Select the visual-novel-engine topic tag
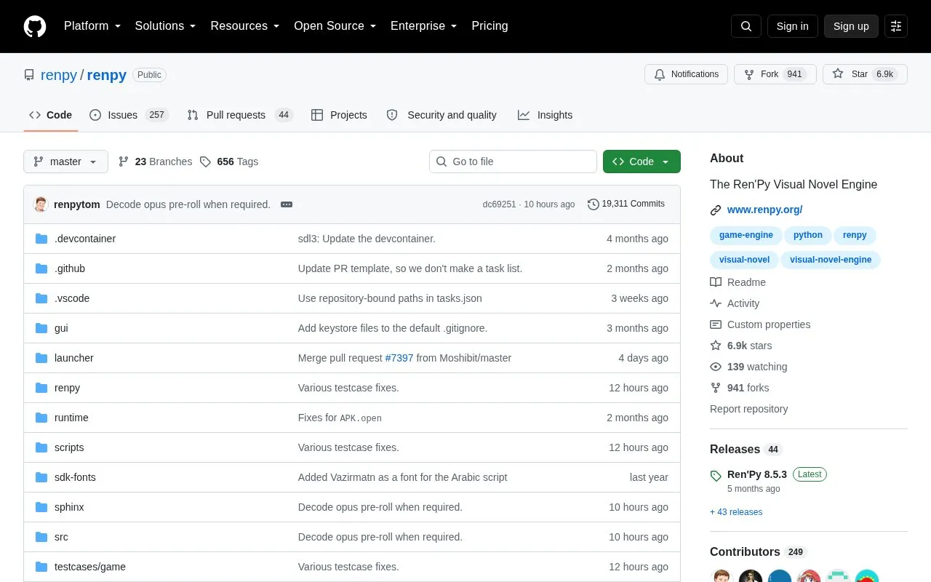 (831, 260)
